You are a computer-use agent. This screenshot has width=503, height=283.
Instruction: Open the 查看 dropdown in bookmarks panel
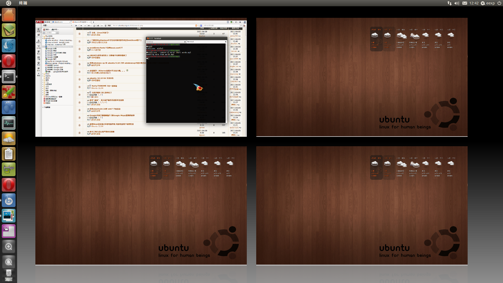pos(55,30)
